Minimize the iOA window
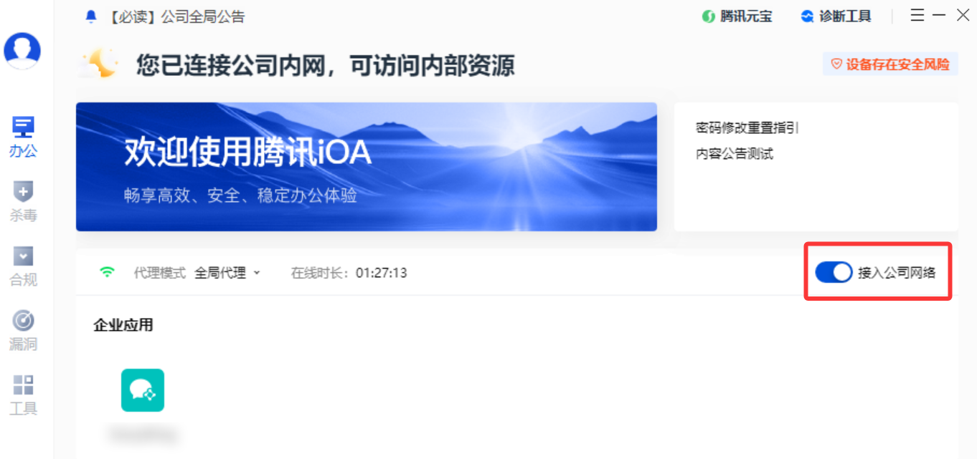Image resolution: width=977 pixels, height=459 pixels. (x=940, y=15)
